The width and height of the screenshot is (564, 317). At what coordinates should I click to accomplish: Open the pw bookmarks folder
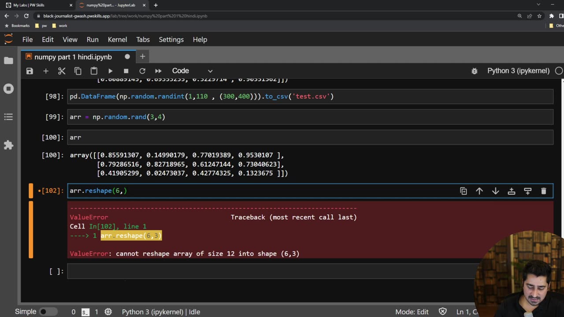pyautogui.click(x=41, y=26)
